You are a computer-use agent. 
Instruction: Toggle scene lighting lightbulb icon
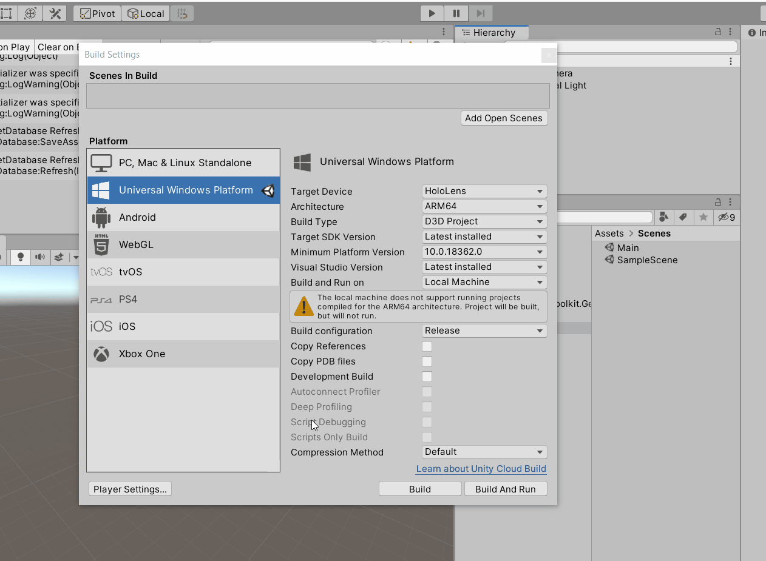point(20,257)
